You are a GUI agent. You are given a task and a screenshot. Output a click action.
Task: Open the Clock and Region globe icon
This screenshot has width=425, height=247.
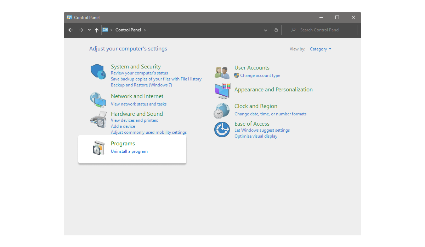221,111
